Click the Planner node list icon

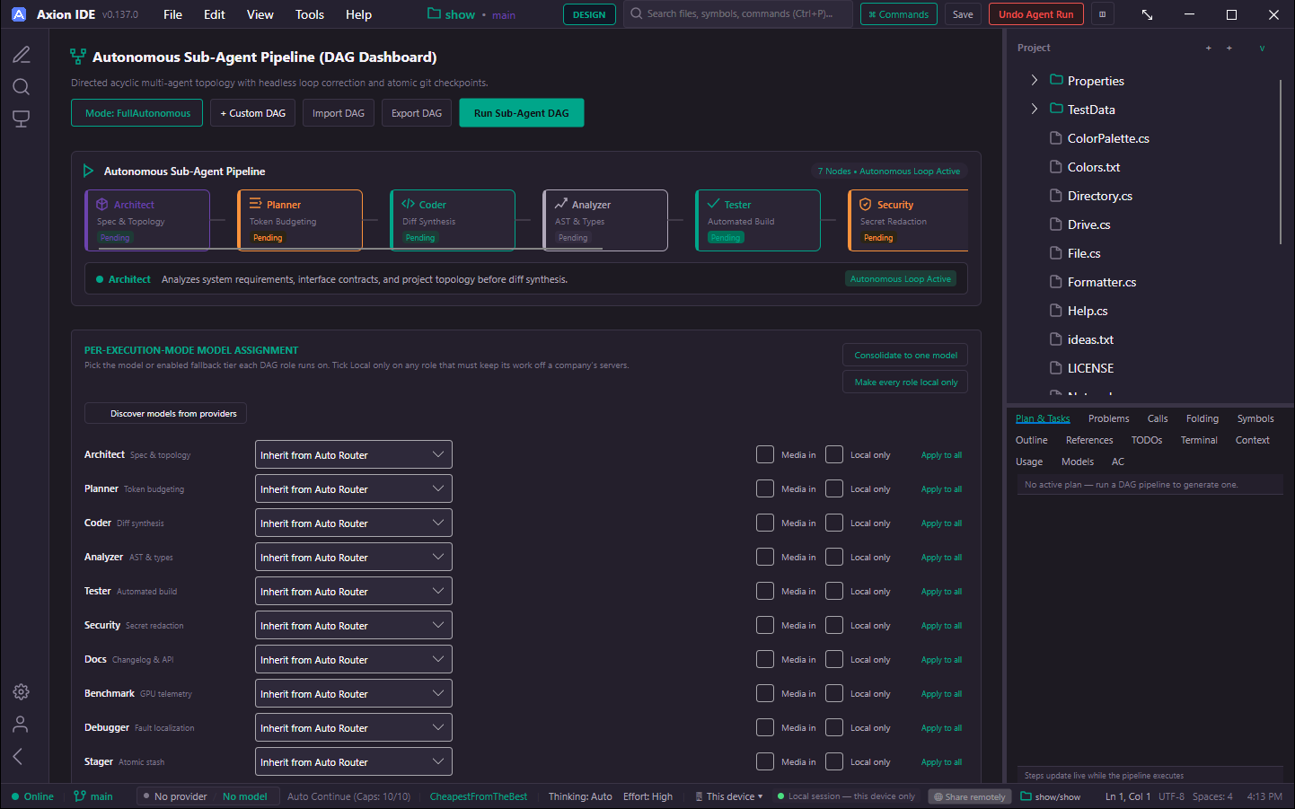click(x=255, y=204)
